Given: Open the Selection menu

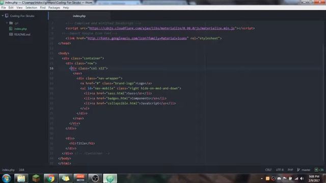Looking at the screenshot, I should (31, 8).
